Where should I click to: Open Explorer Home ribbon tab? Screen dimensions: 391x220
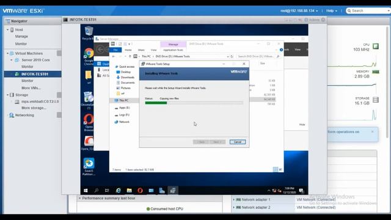128,50
